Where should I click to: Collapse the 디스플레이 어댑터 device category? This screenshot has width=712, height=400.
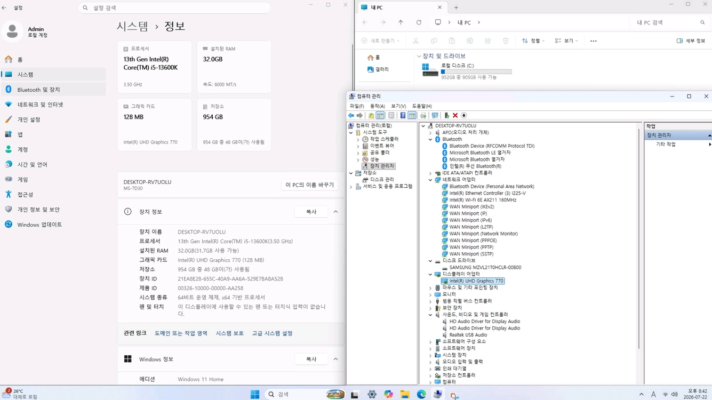430,274
